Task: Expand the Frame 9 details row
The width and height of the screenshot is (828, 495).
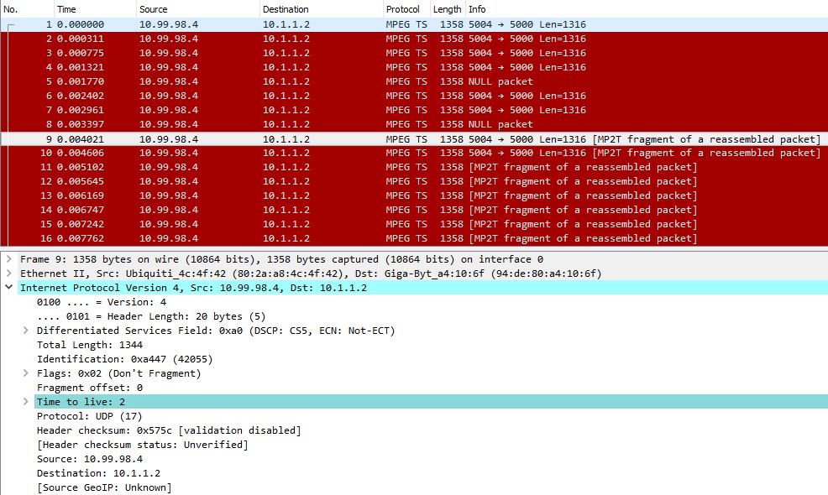Action: pyautogui.click(x=9, y=259)
